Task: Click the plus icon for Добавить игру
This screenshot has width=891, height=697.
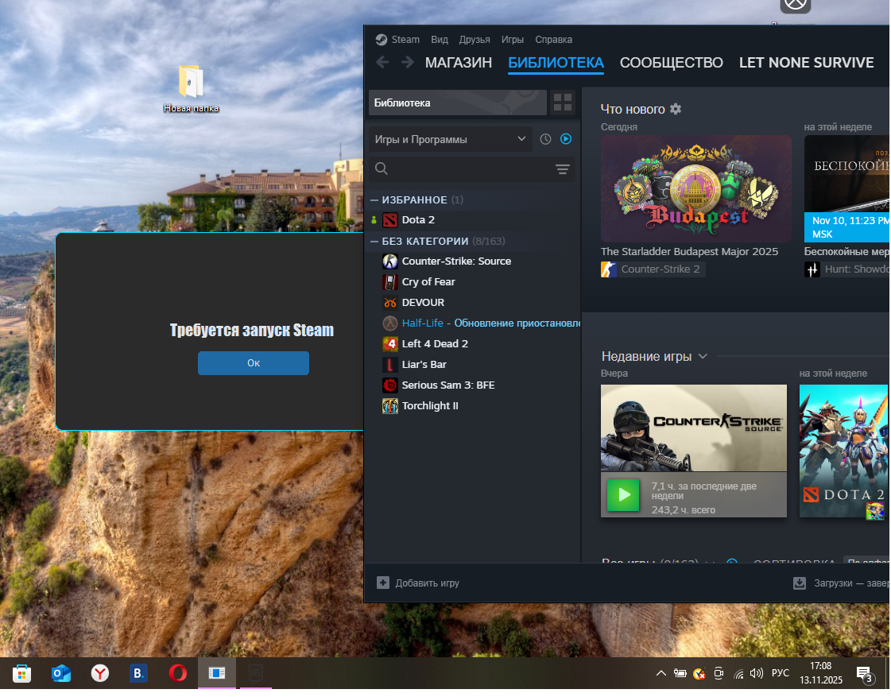Action: coord(383,583)
